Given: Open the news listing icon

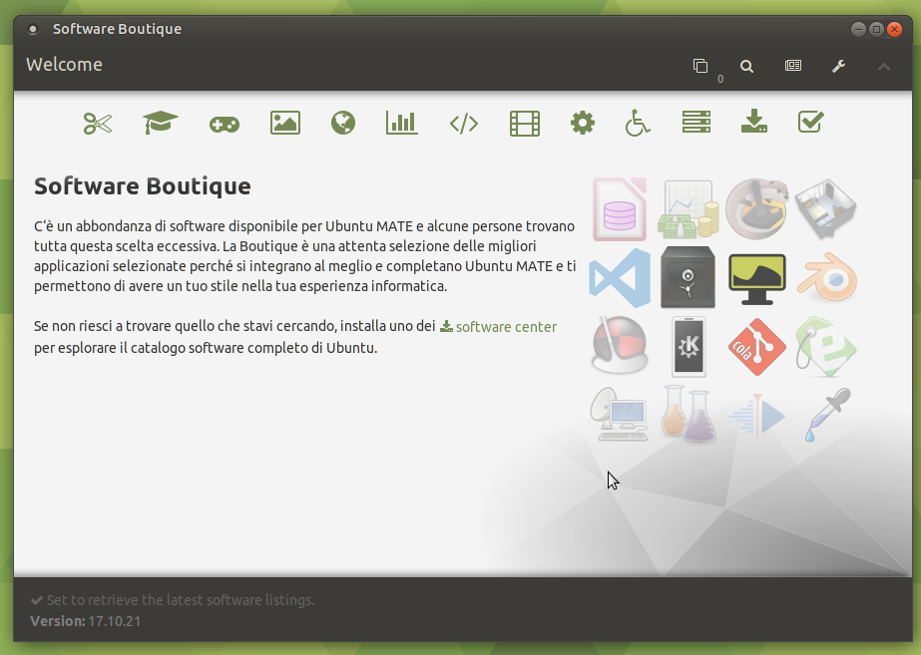Looking at the screenshot, I should coord(793,66).
